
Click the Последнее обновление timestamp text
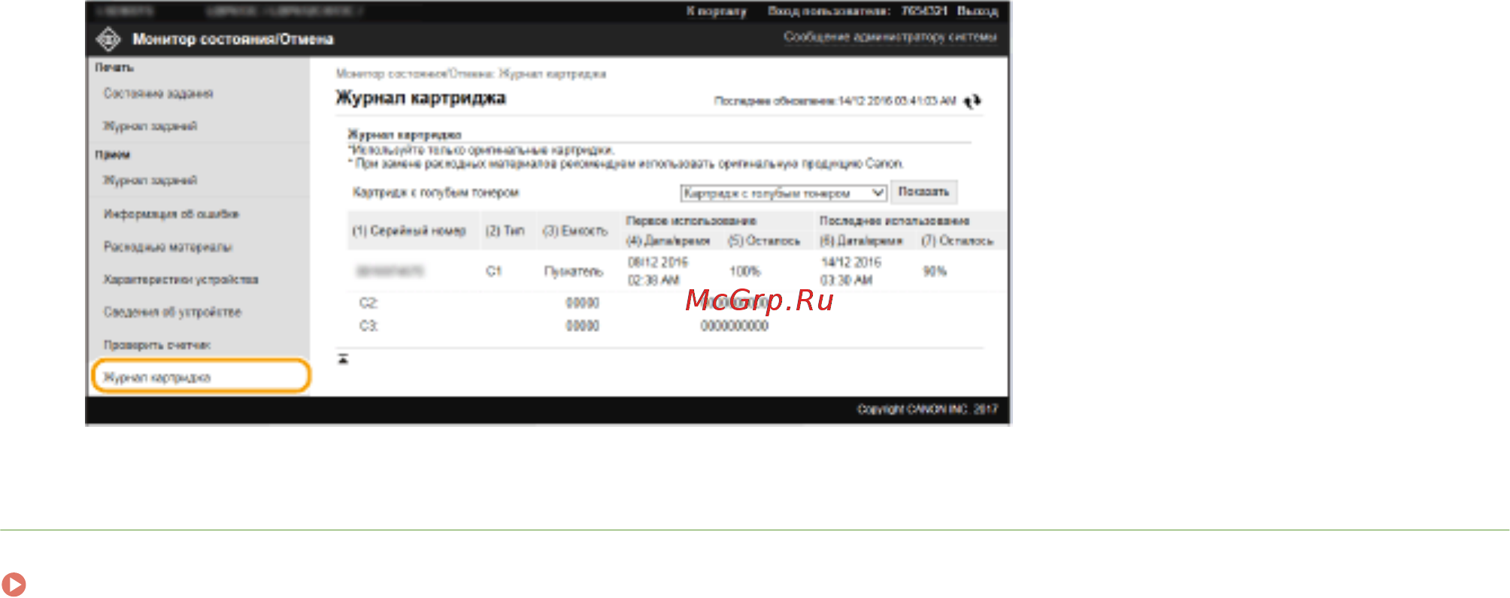tap(835, 101)
